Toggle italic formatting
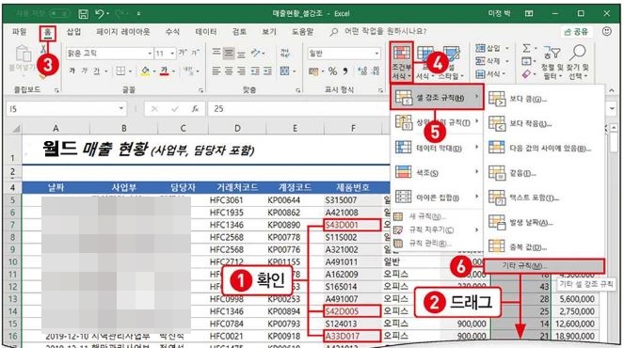Viewport: 624px width, 348px height. [85, 71]
